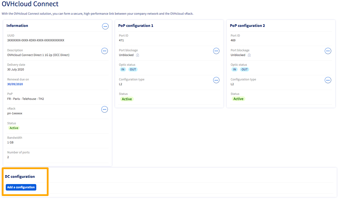Click the 'L2' configuration type in PoP configuration 2
Image resolution: width=339 pixels, height=200 pixels.
click(232, 84)
